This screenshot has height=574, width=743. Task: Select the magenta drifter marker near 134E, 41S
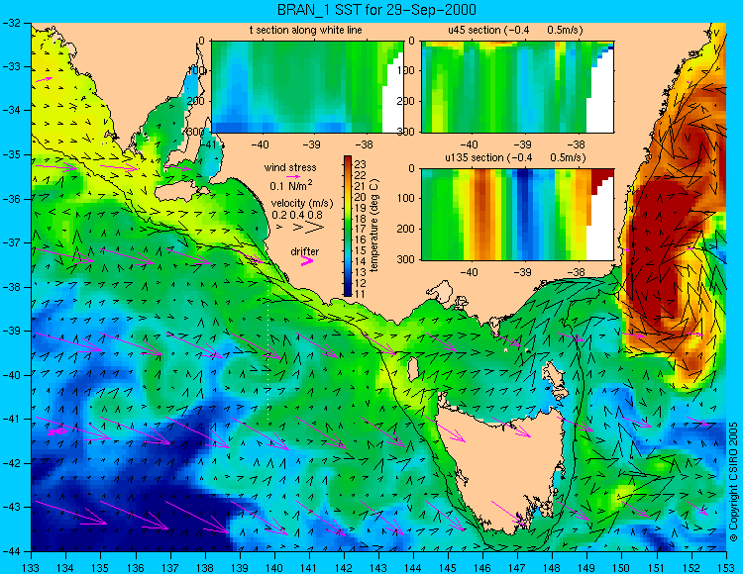[57, 431]
